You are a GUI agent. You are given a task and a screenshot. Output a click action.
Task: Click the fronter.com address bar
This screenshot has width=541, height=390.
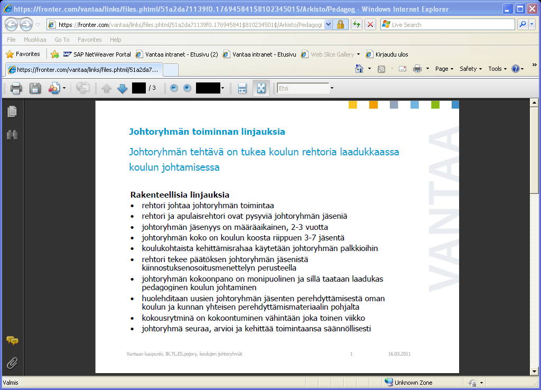click(185, 25)
